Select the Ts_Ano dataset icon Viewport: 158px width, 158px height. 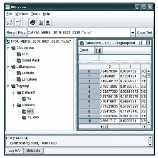coord(24,117)
